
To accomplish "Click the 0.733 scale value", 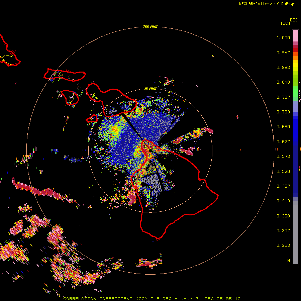I will 283,112.
